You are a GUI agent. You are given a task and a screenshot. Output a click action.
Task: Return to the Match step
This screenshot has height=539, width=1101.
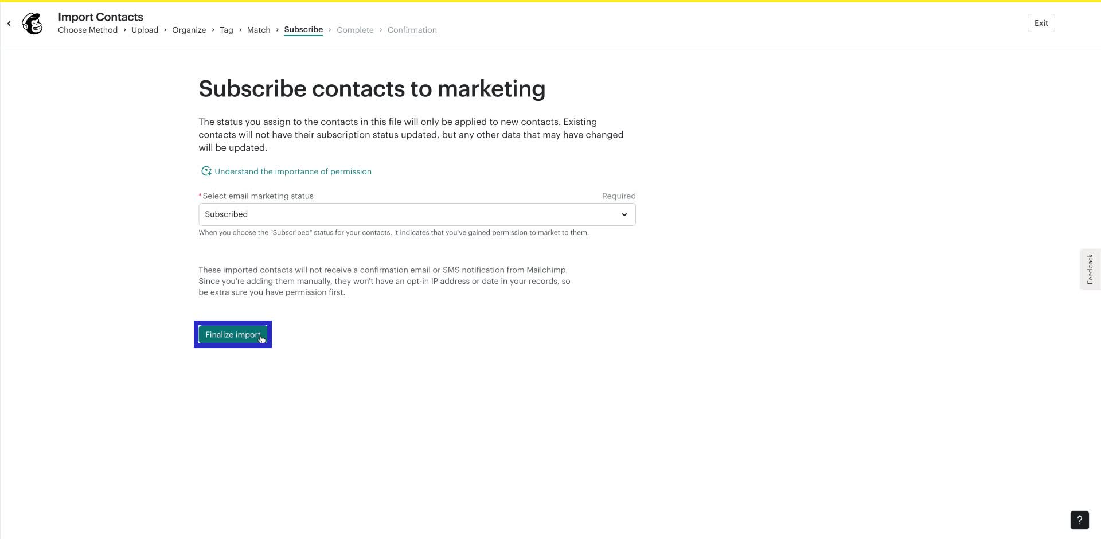pos(259,29)
